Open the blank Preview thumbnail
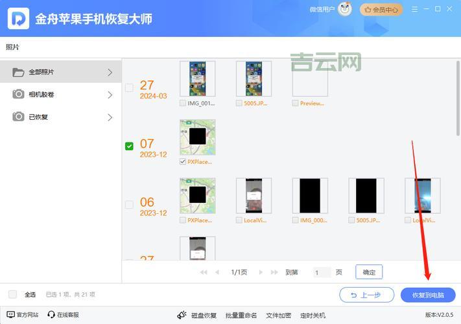461x324 pixels. (x=310, y=78)
